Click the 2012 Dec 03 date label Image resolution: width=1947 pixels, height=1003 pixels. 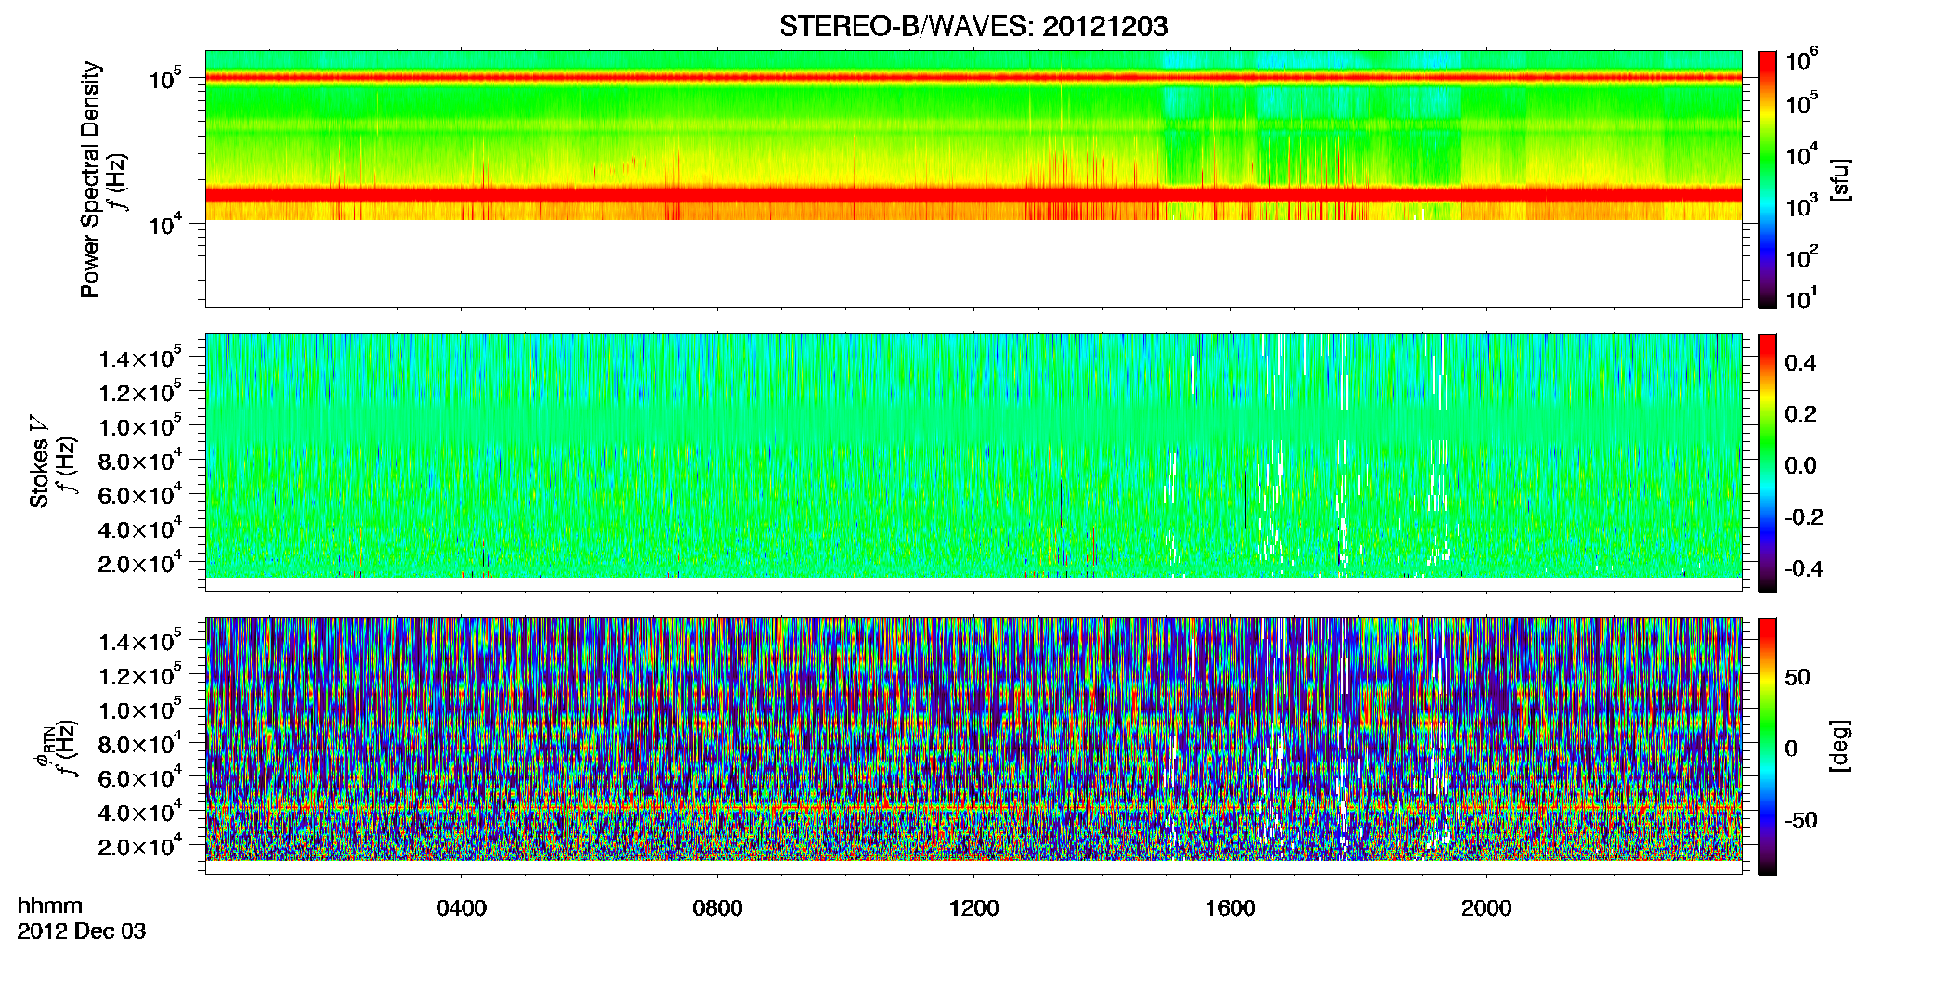point(82,931)
